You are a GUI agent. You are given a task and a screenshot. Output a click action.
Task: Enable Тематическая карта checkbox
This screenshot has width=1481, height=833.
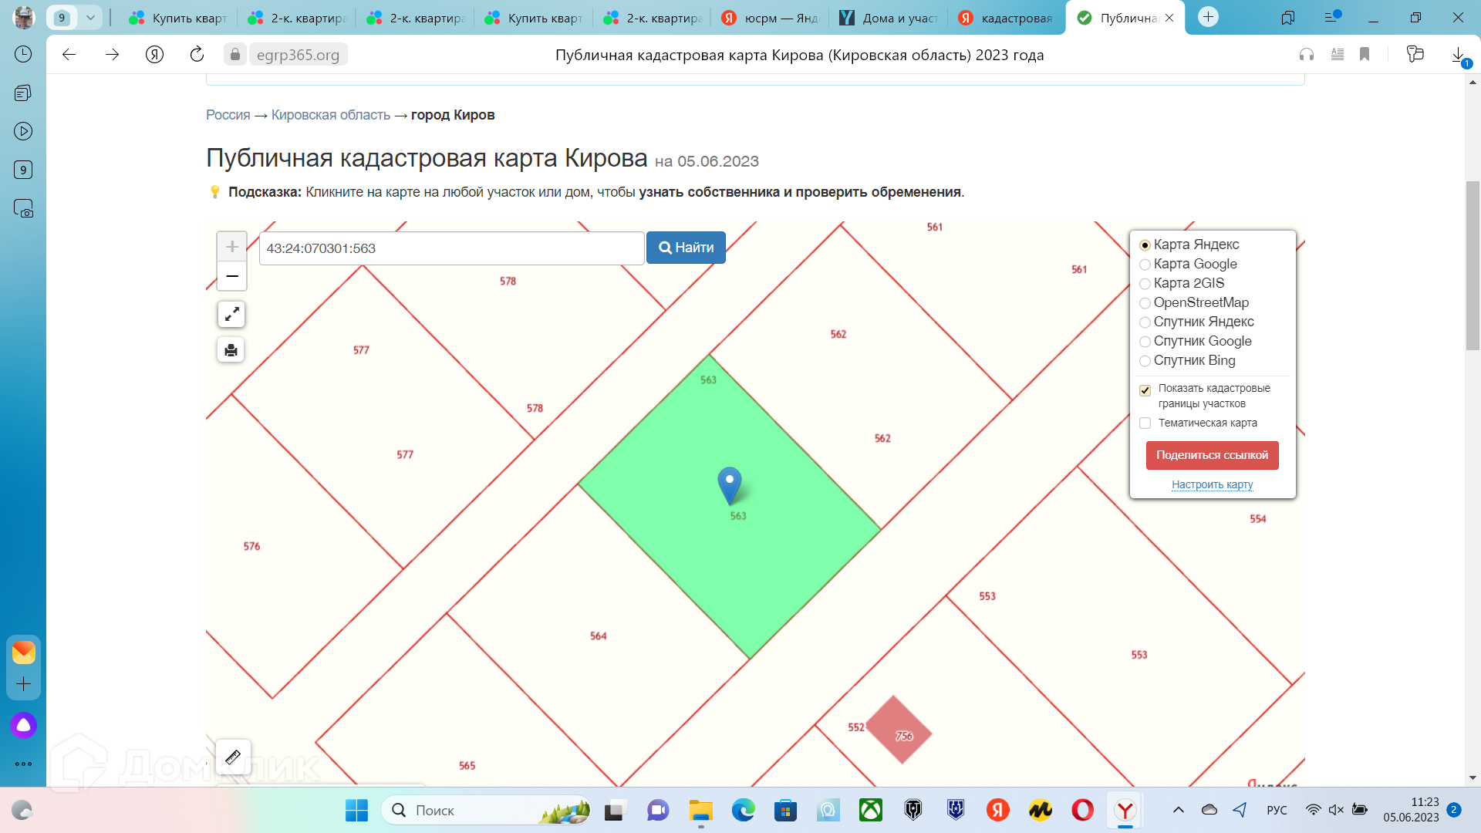[1145, 423]
